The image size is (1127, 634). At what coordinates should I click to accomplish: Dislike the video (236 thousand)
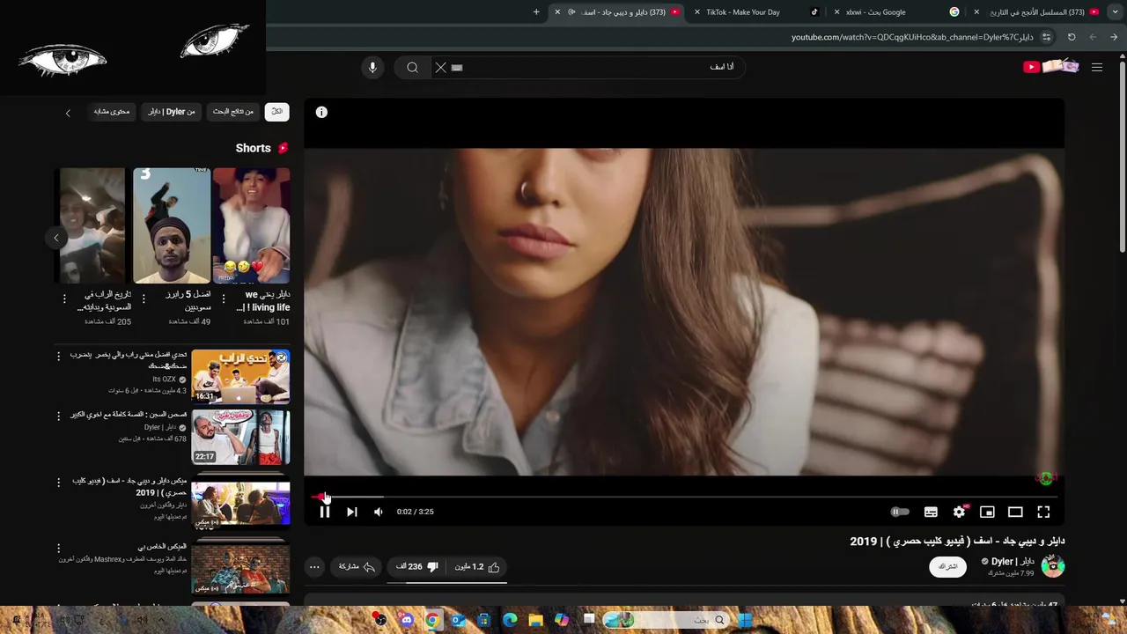(x=417, y=567)
